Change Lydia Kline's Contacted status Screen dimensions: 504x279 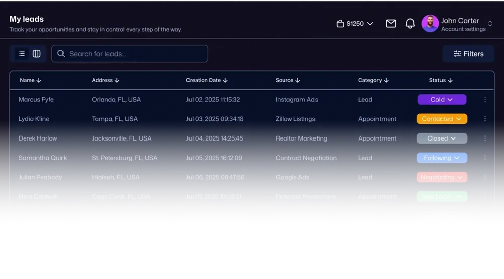442,119
